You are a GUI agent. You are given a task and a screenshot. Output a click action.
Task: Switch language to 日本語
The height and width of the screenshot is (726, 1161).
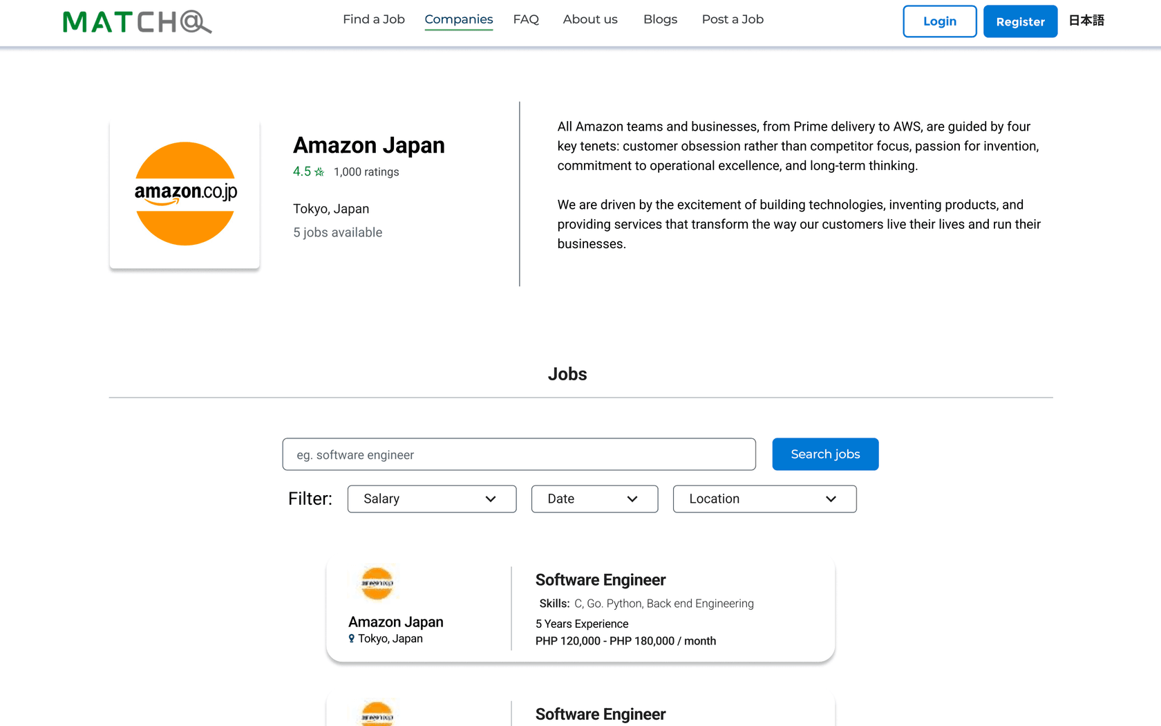tap(1086, 21)
